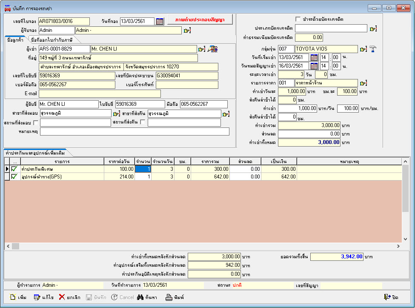Image resolution: width=415 pixels, height=308 pixels.
Task: Click lookup icon beside TOYOTA VIOS field
Action: tap(363, 49)
